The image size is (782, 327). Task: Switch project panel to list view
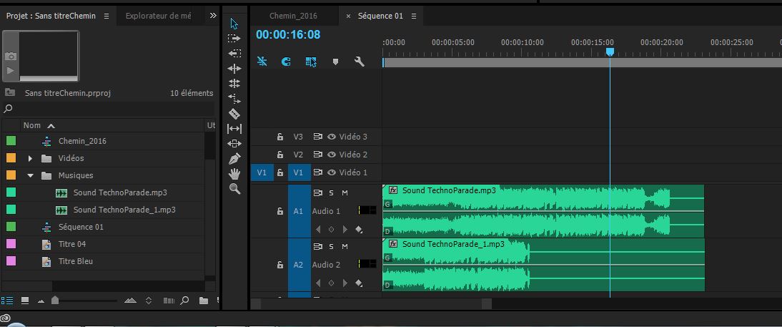[x=7, y=301]
